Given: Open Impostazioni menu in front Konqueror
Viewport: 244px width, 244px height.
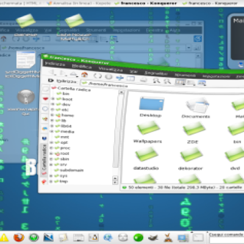Looking at the screenshot, I should [216, 76].
